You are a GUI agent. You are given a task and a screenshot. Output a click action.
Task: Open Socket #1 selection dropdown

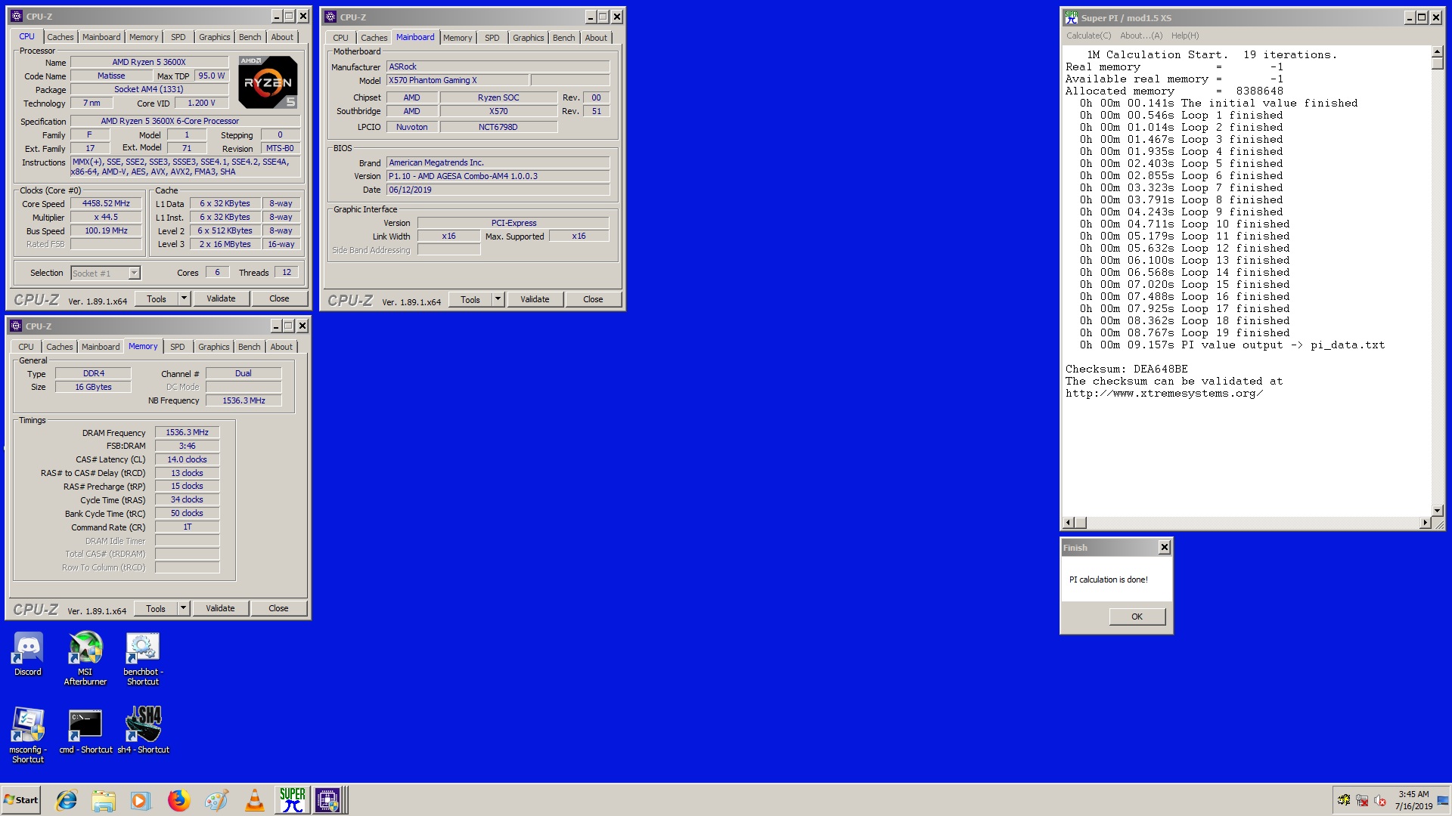(134, 274)
